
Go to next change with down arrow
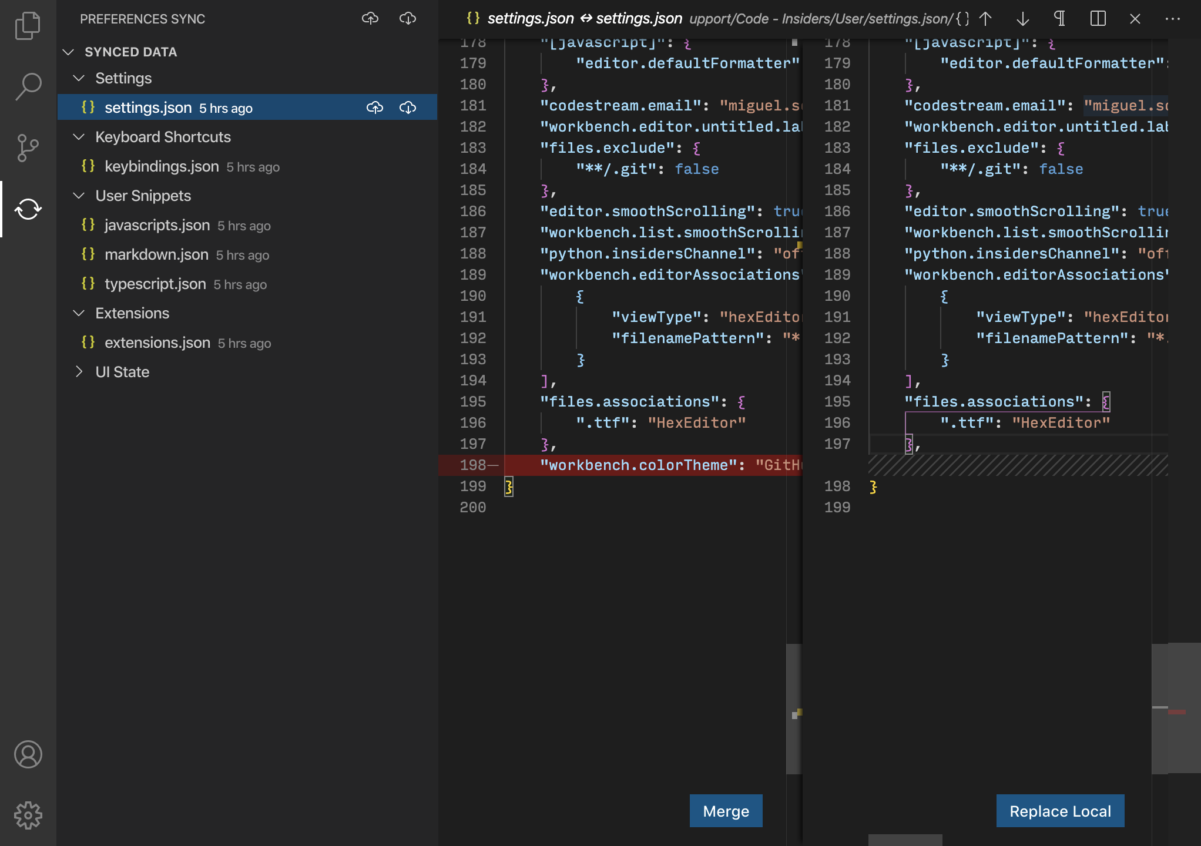click(1023, 19)
